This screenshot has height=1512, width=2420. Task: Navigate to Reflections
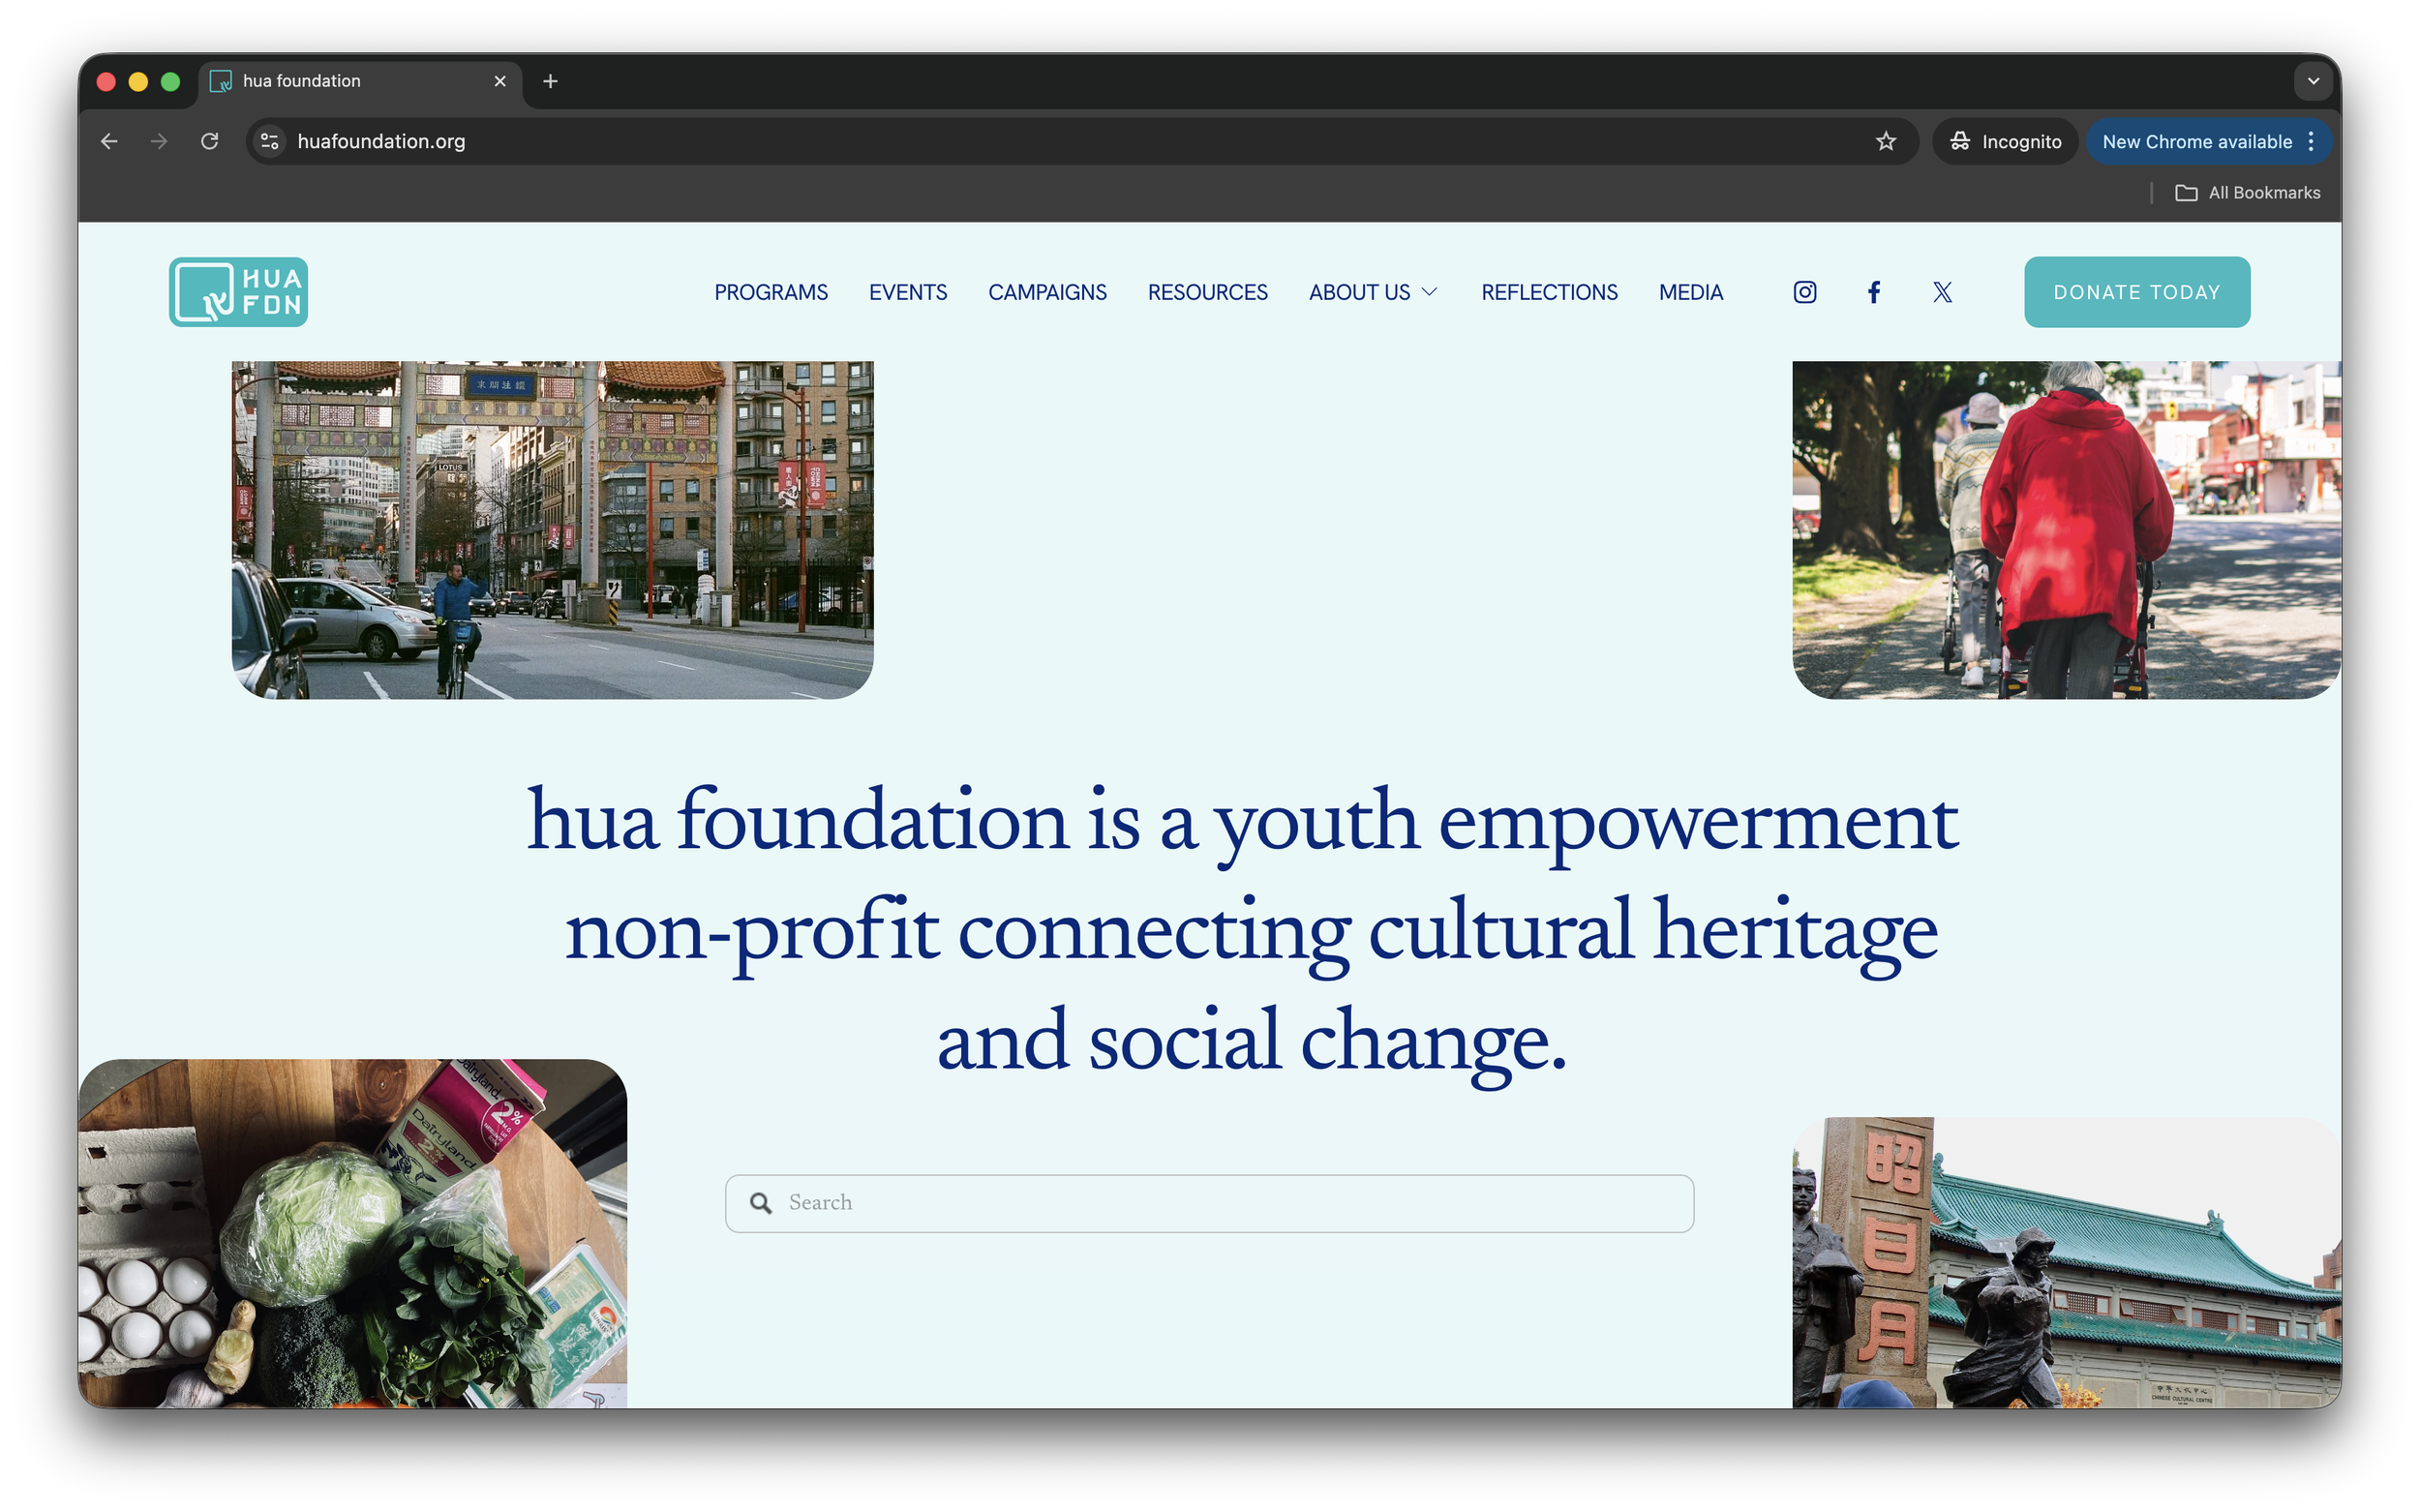pos(1548,292)
